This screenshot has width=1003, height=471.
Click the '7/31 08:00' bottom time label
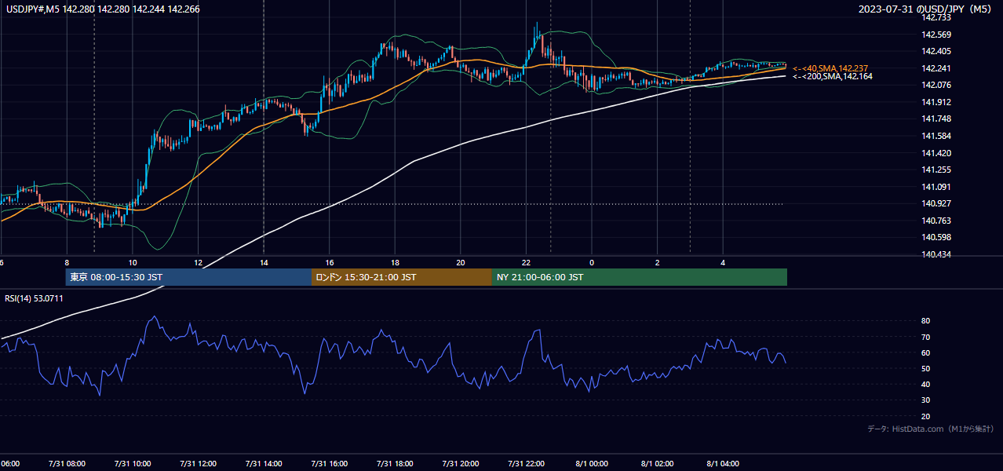(x=66, y=464)
